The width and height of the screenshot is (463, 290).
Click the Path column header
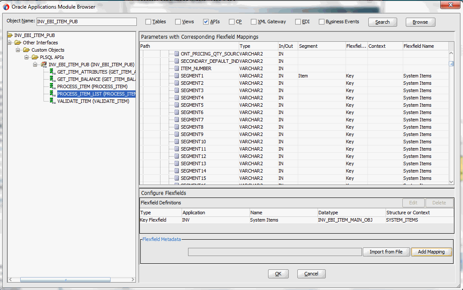(x=189, y=46)
